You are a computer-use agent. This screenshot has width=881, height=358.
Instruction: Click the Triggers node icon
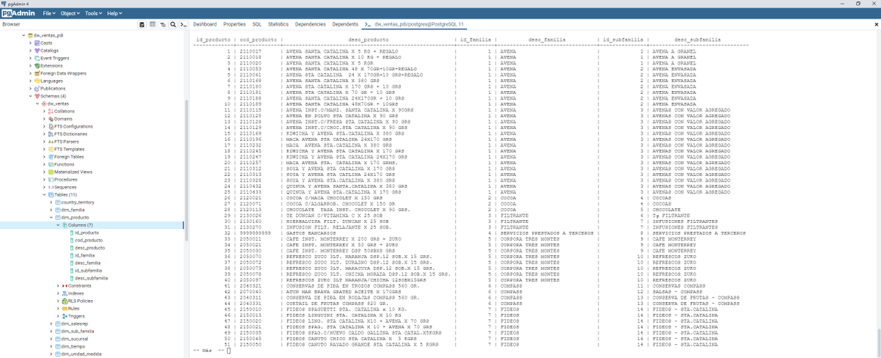65,316
